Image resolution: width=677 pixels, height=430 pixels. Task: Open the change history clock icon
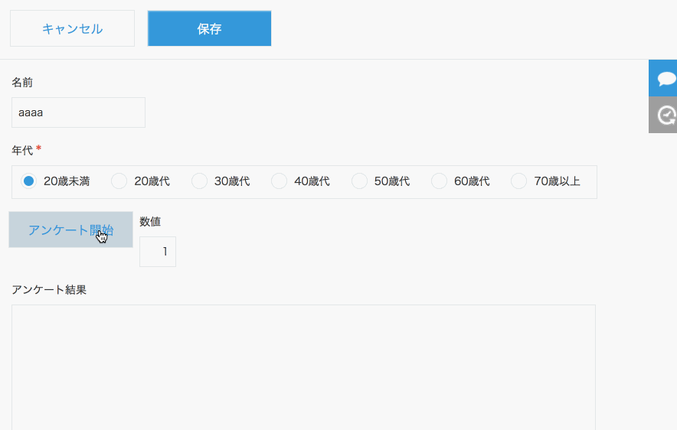(x=664, y=116)
